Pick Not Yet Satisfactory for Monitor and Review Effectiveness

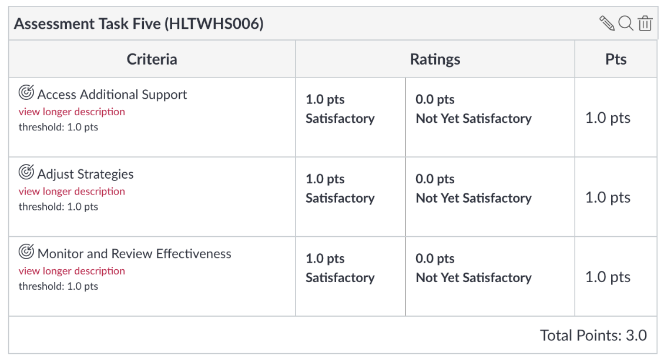[x=490, y=276]
